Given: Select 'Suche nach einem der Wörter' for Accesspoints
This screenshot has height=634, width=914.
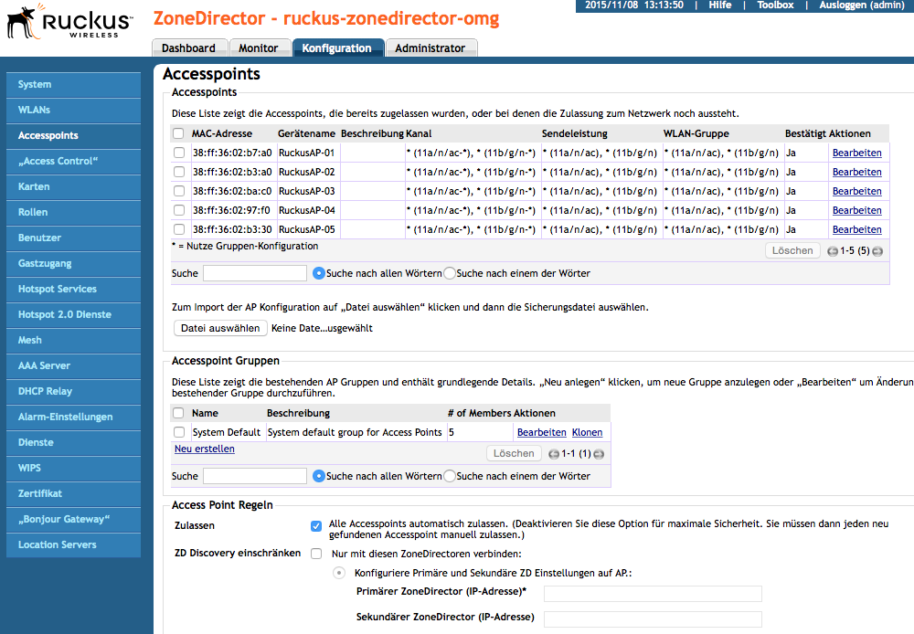Looking at the screenshot, I should click(450, 273).
